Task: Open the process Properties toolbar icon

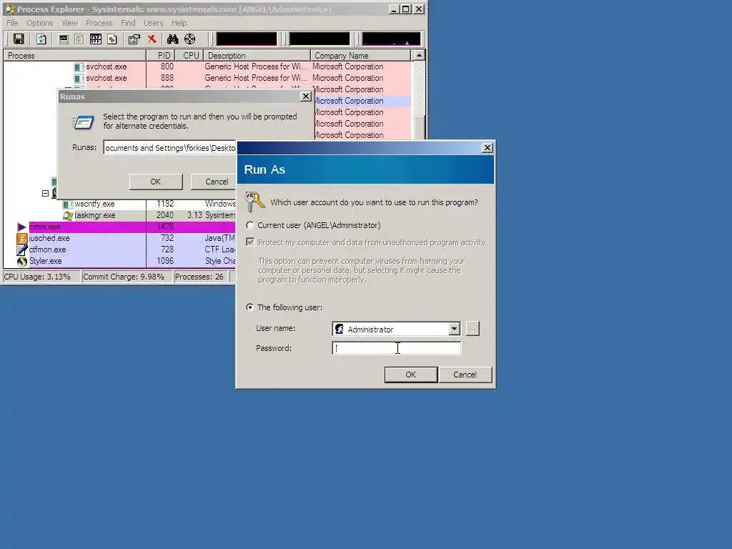Action: pos(134,39)
